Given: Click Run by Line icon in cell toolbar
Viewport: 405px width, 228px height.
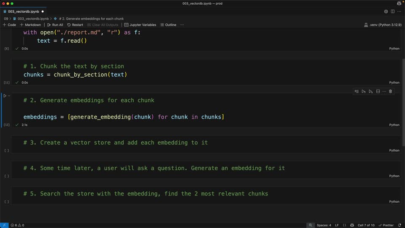Looking at the screenshot, I should (356, 91).
